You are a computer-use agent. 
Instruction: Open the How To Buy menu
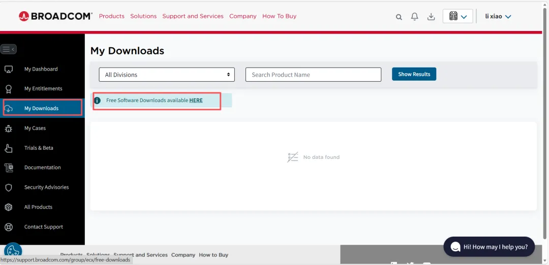[280, 16]
